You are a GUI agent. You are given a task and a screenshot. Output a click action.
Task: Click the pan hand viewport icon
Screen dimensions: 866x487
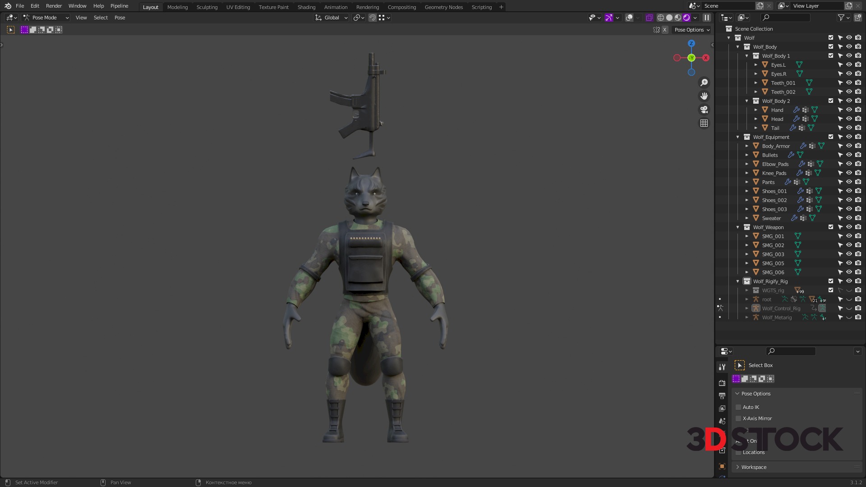tap(704, 96)
